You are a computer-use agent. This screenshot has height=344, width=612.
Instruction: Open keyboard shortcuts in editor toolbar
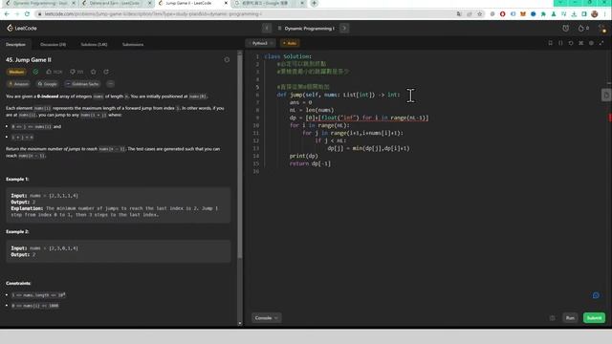pos(580,43)
